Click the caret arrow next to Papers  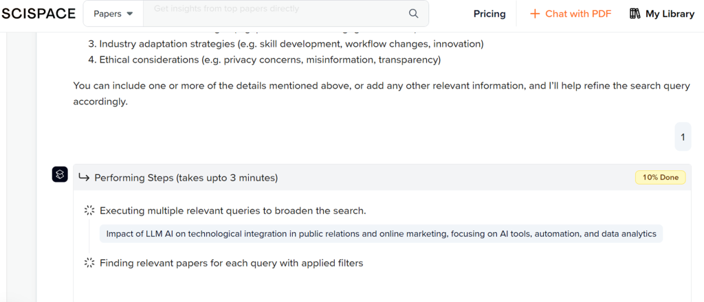click(130, 14)
